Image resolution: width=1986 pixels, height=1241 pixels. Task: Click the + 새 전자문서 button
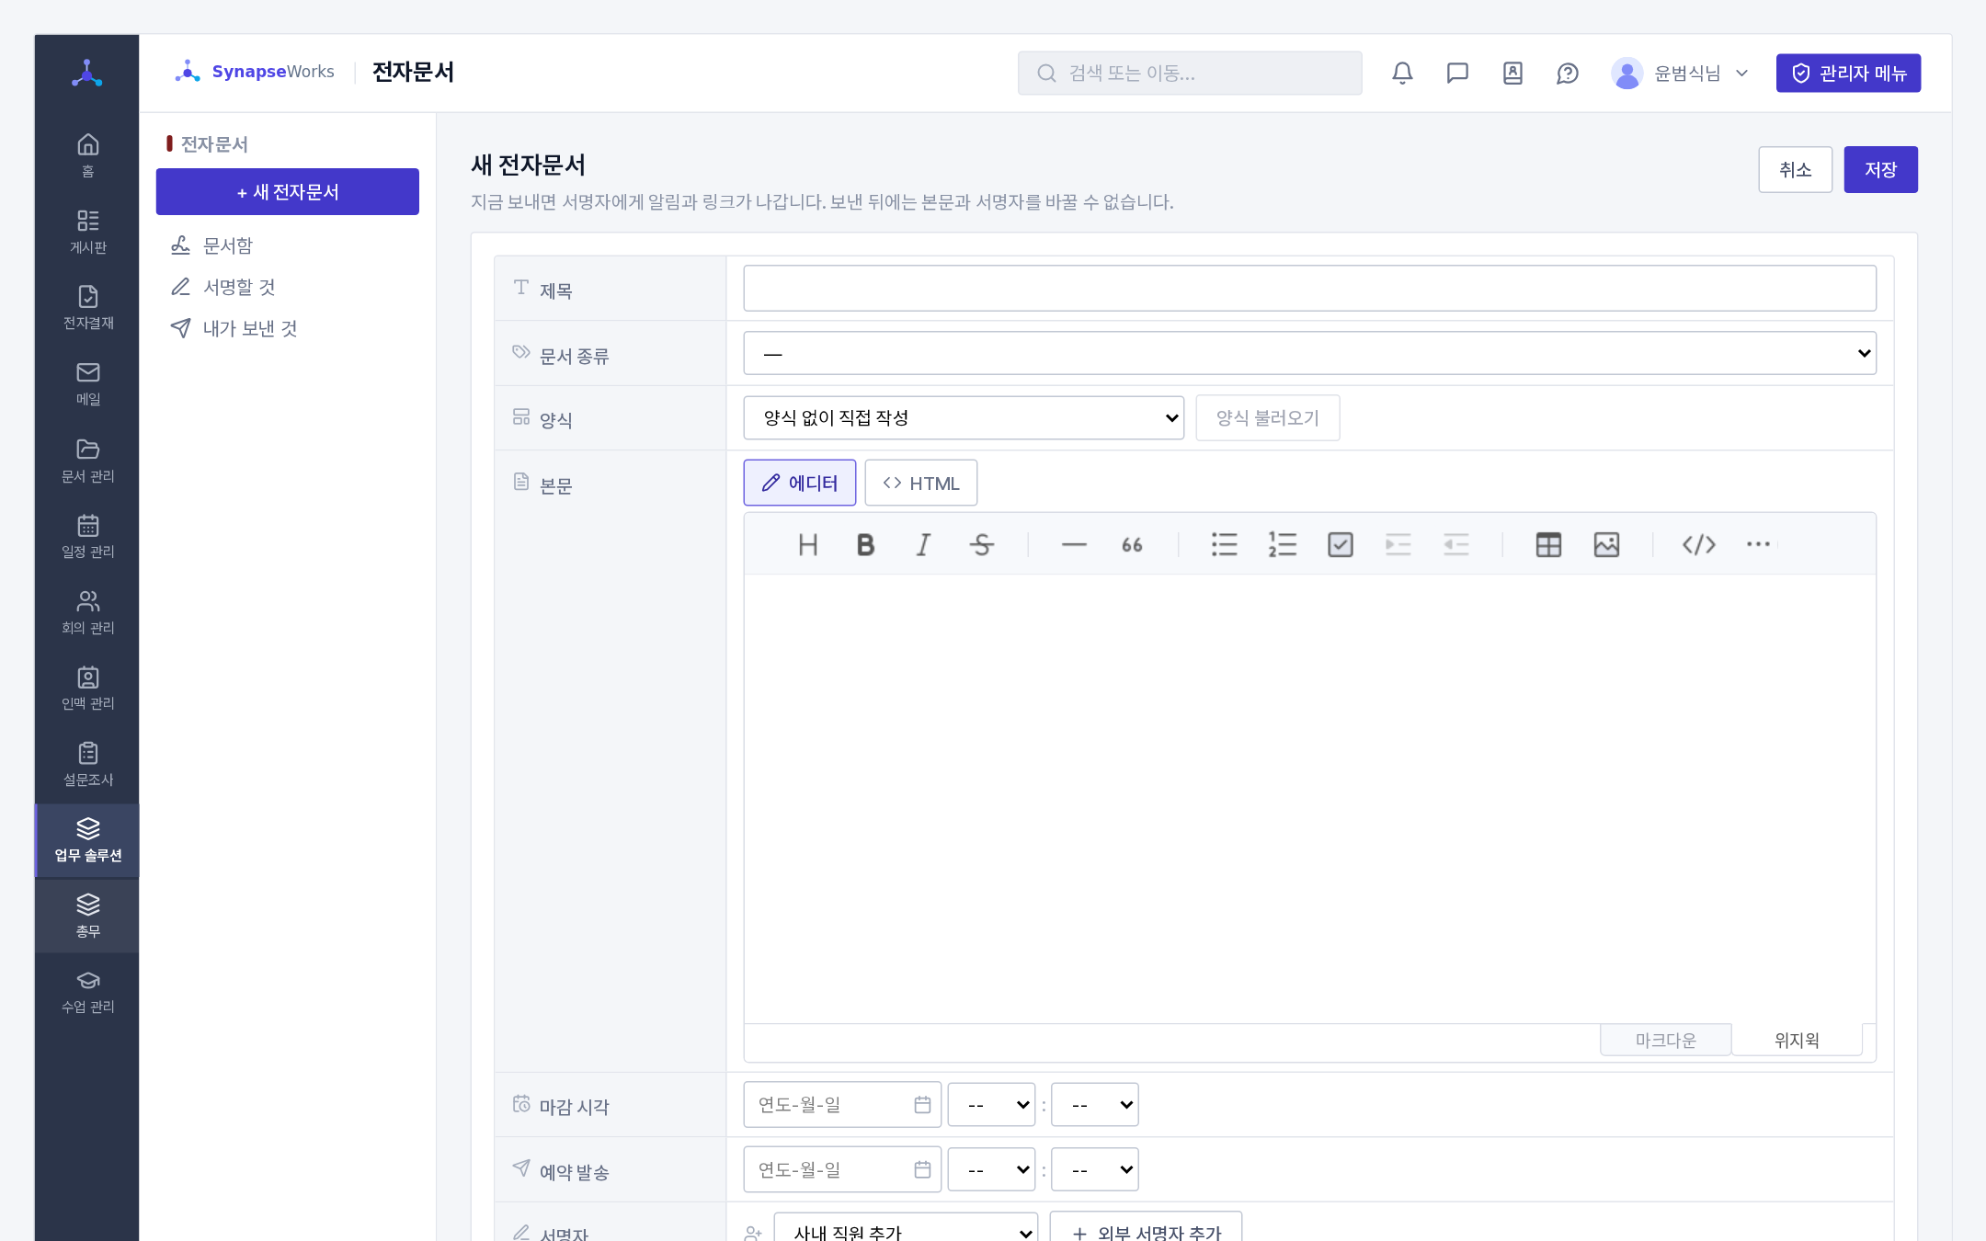click(288, 191)
